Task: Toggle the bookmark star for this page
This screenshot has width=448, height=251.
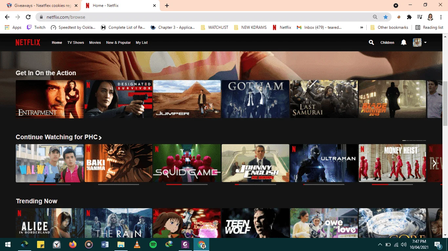Action: click(x=386, y=17)
